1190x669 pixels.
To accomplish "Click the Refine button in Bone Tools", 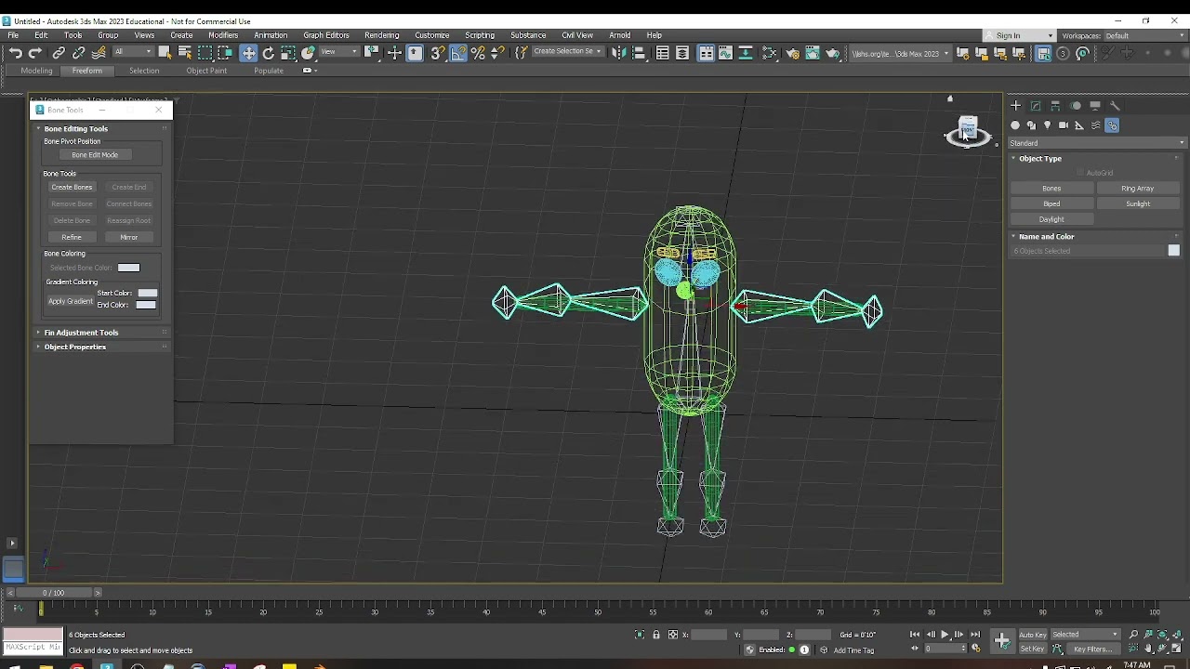I will [x=72, y=237].
